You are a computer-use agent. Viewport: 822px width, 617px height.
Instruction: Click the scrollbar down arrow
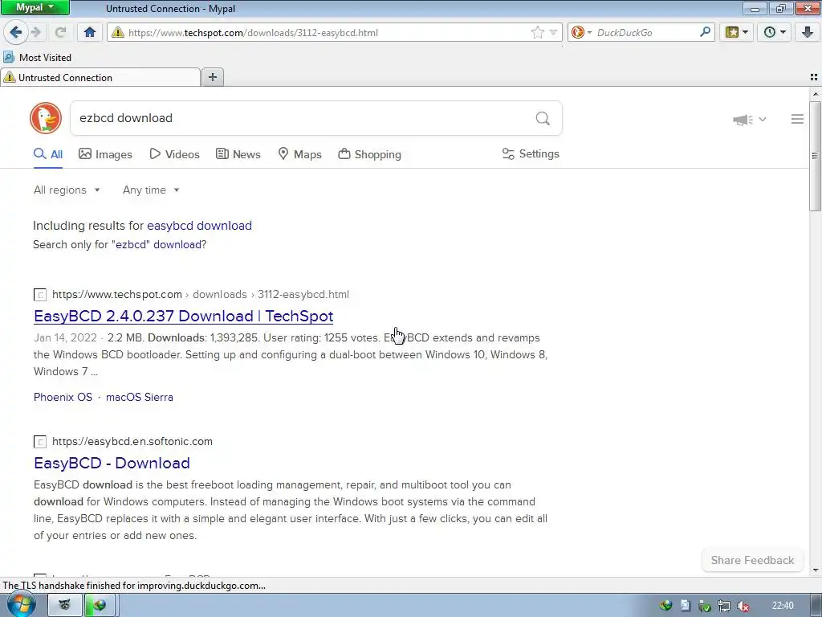click(815, 570)
